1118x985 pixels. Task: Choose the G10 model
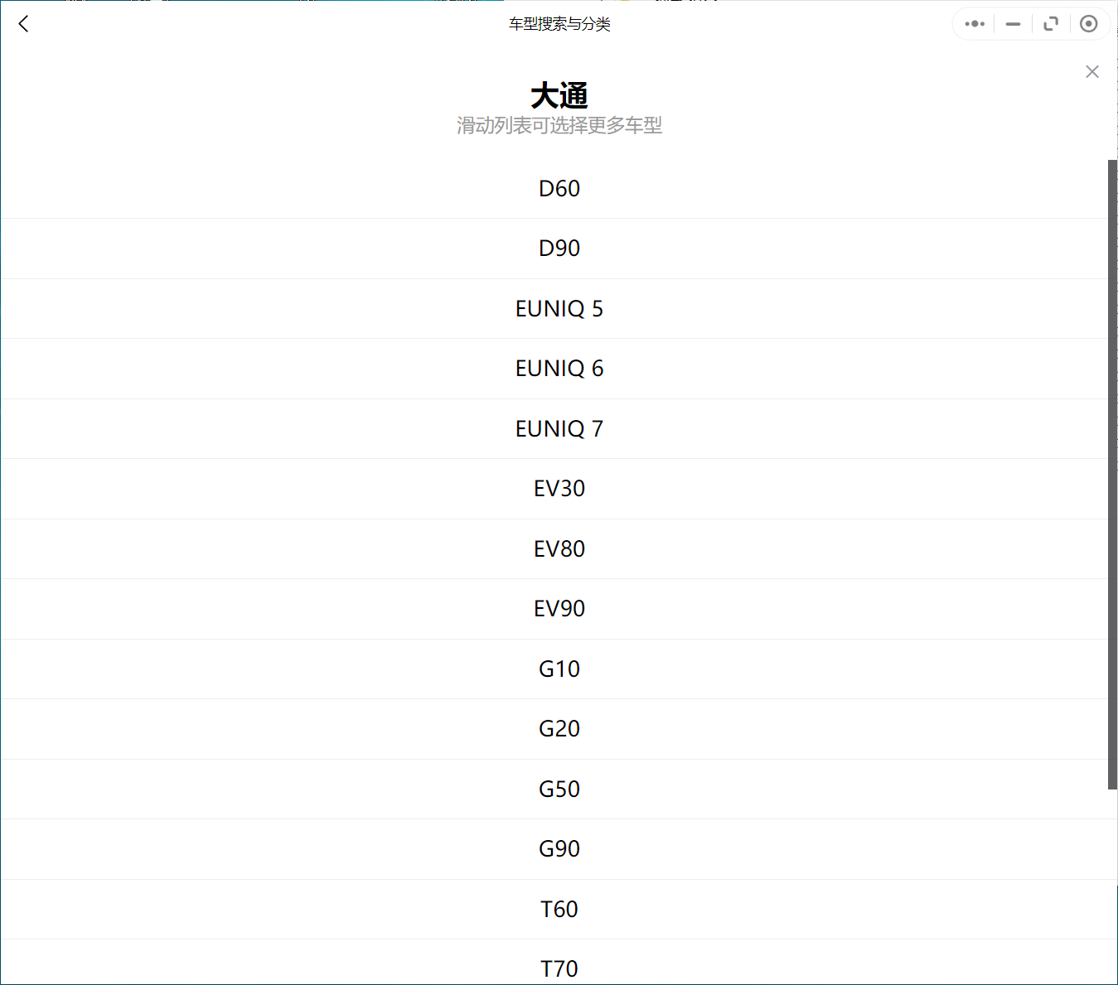pos(559,669)
